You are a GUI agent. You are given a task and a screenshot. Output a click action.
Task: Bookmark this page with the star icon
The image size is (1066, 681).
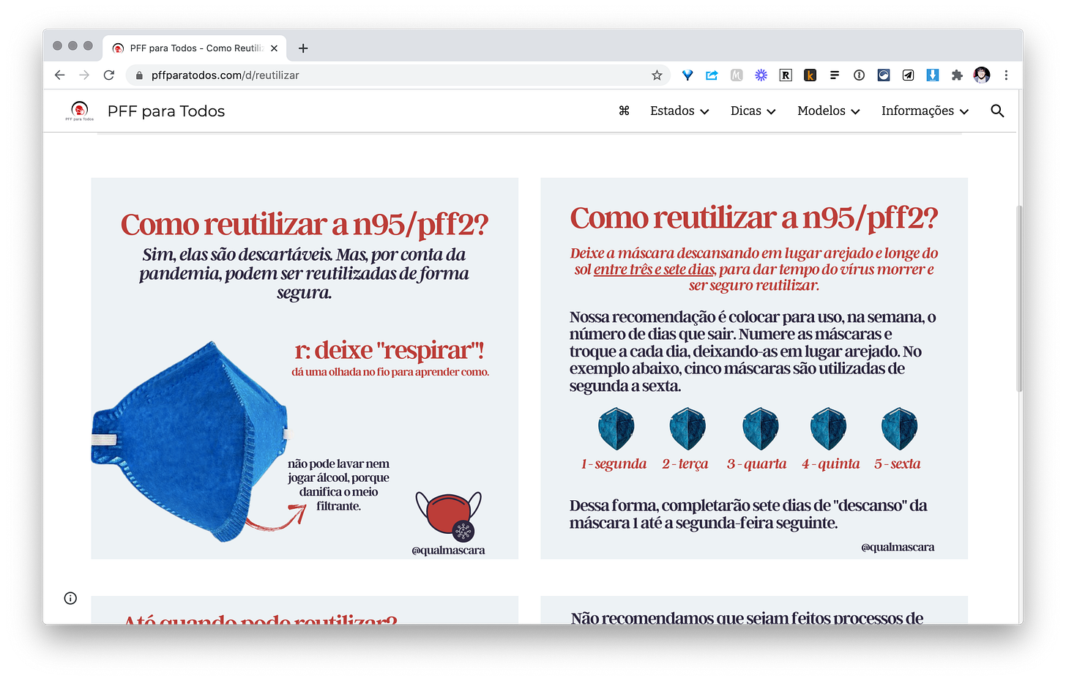pyautogui.click(x=657, y=75)
